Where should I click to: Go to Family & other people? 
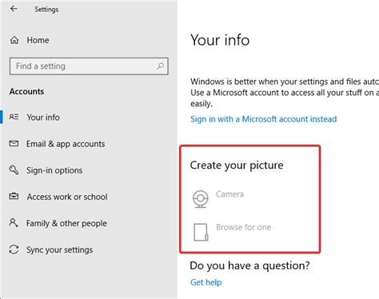click(x=66, y=223)
